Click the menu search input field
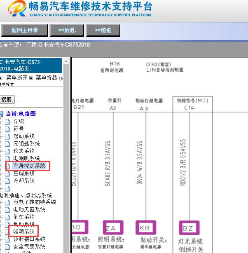Image resolution: width=248 pixels, height=253 pixels. click(31, 91)
